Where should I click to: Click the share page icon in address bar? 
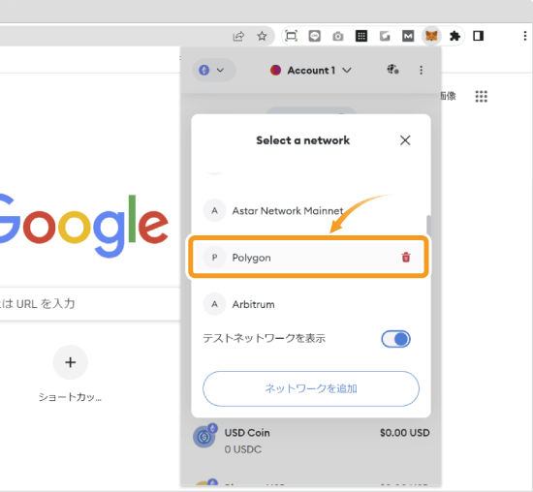tap(238, 36)
